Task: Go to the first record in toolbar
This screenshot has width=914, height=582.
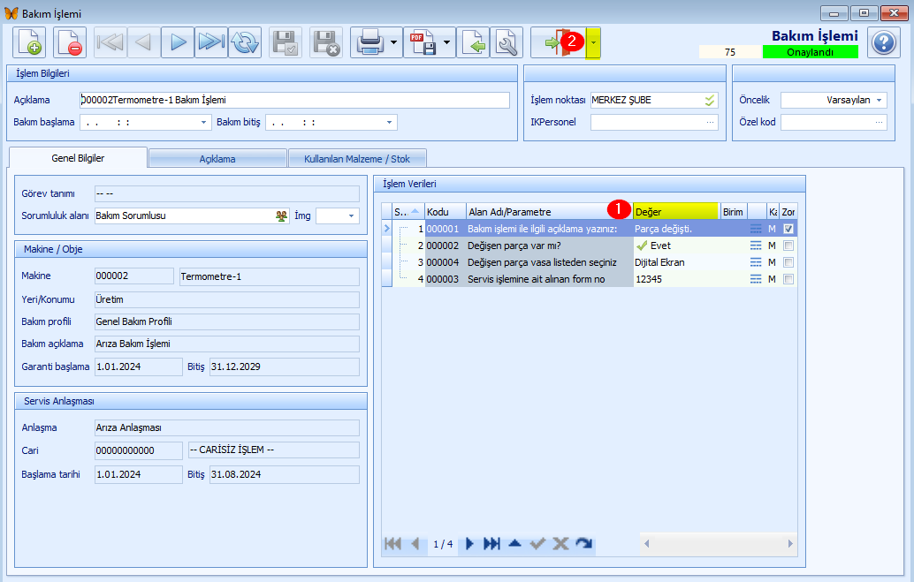Action: (110, 42)
